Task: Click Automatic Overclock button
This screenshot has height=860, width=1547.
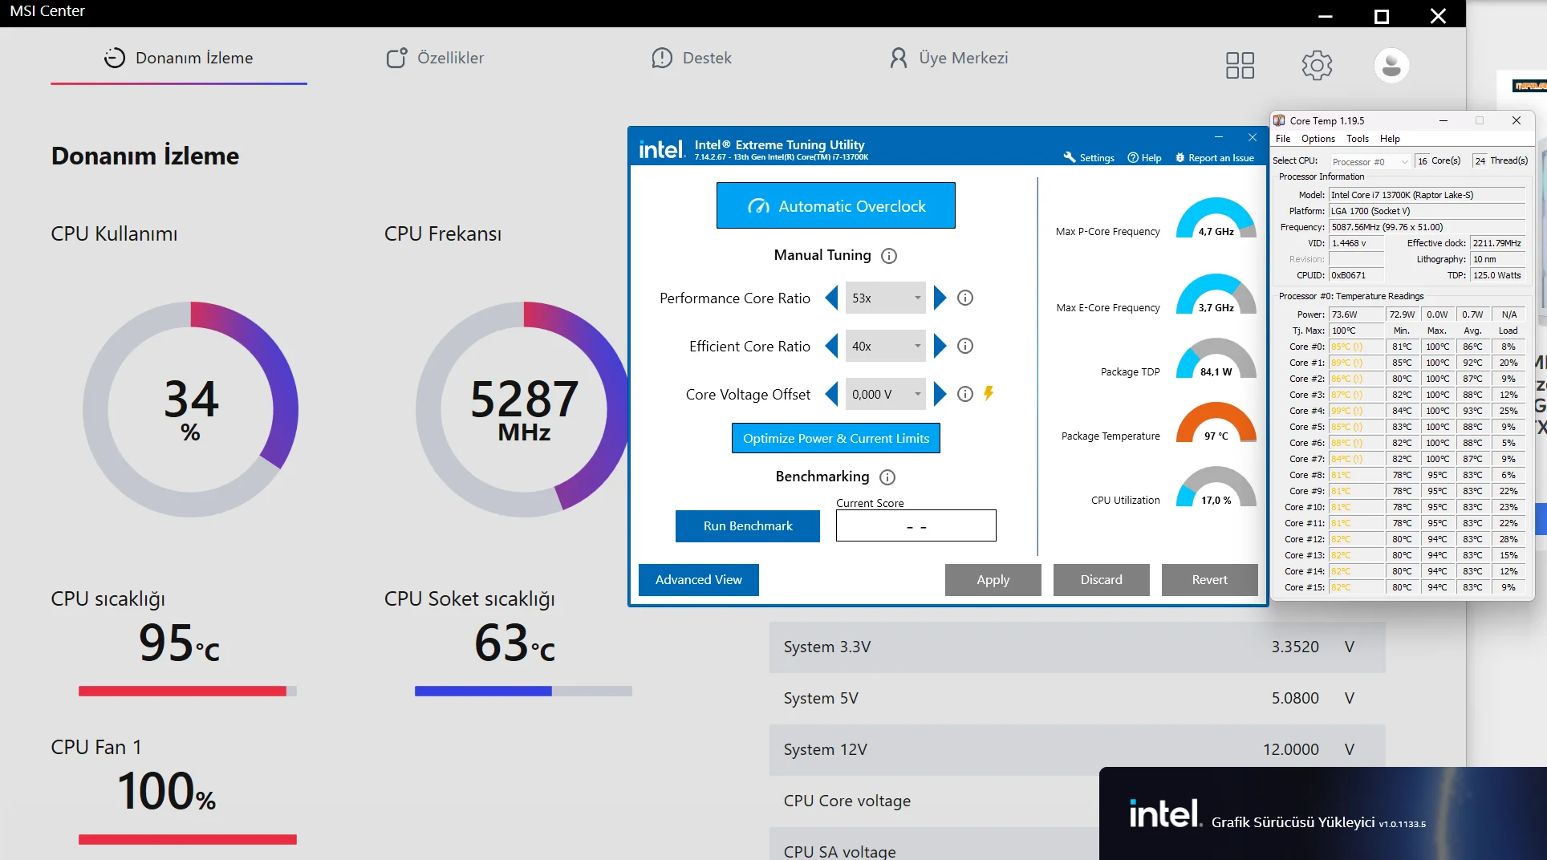Action: 836,205
